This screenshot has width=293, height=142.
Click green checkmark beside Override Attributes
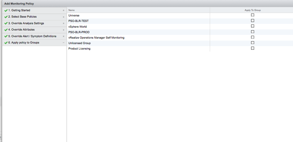[x=6, y=30]
